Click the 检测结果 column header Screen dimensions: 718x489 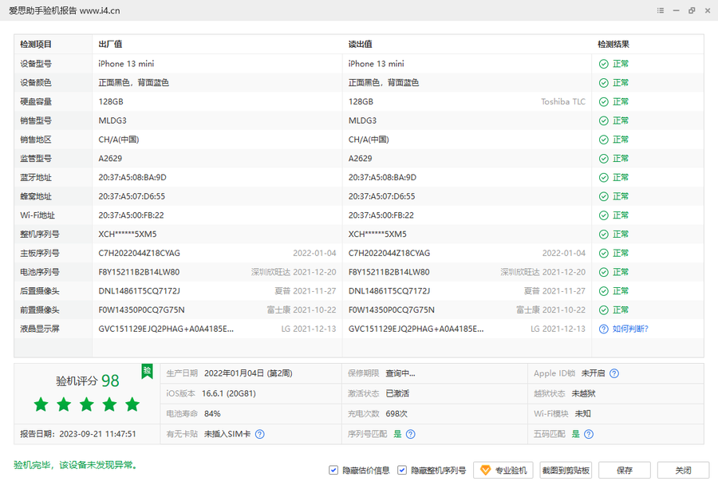click(613, 45)
